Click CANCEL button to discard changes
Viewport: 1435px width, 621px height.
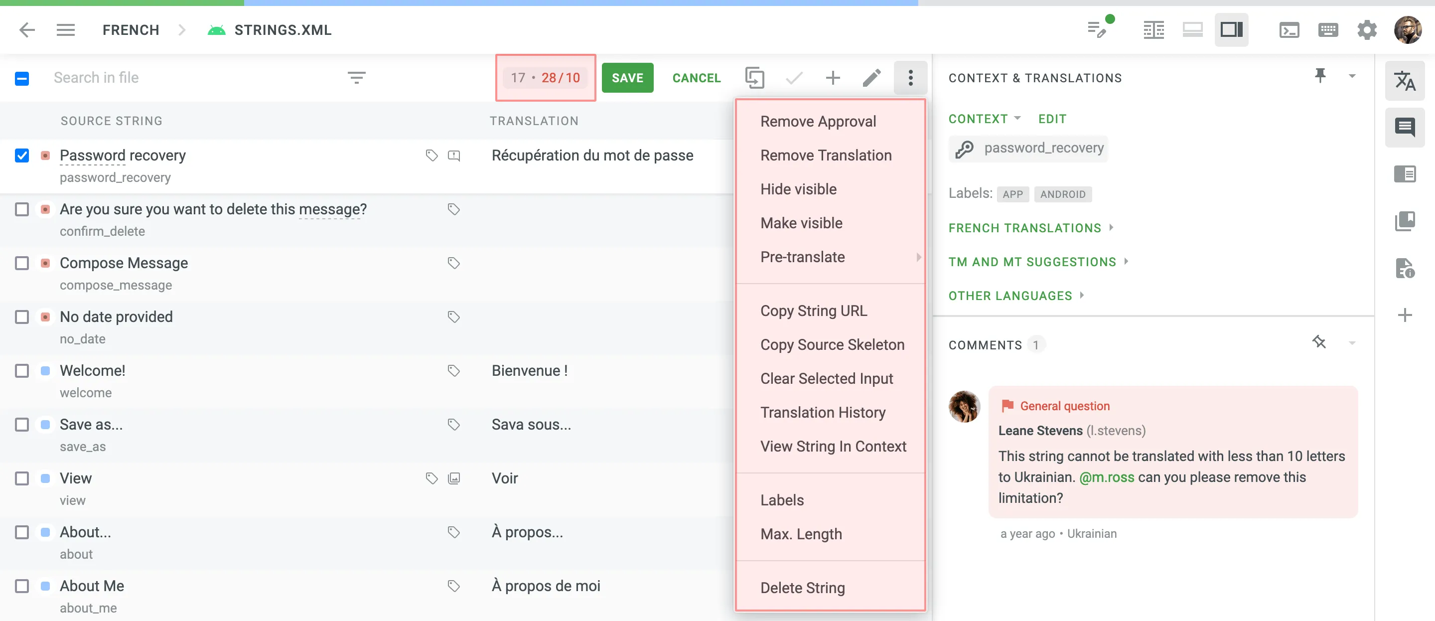[697, 78]
